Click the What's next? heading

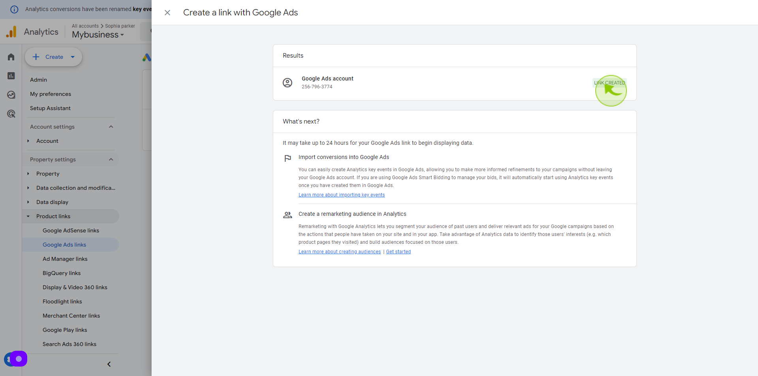(301, 122)
